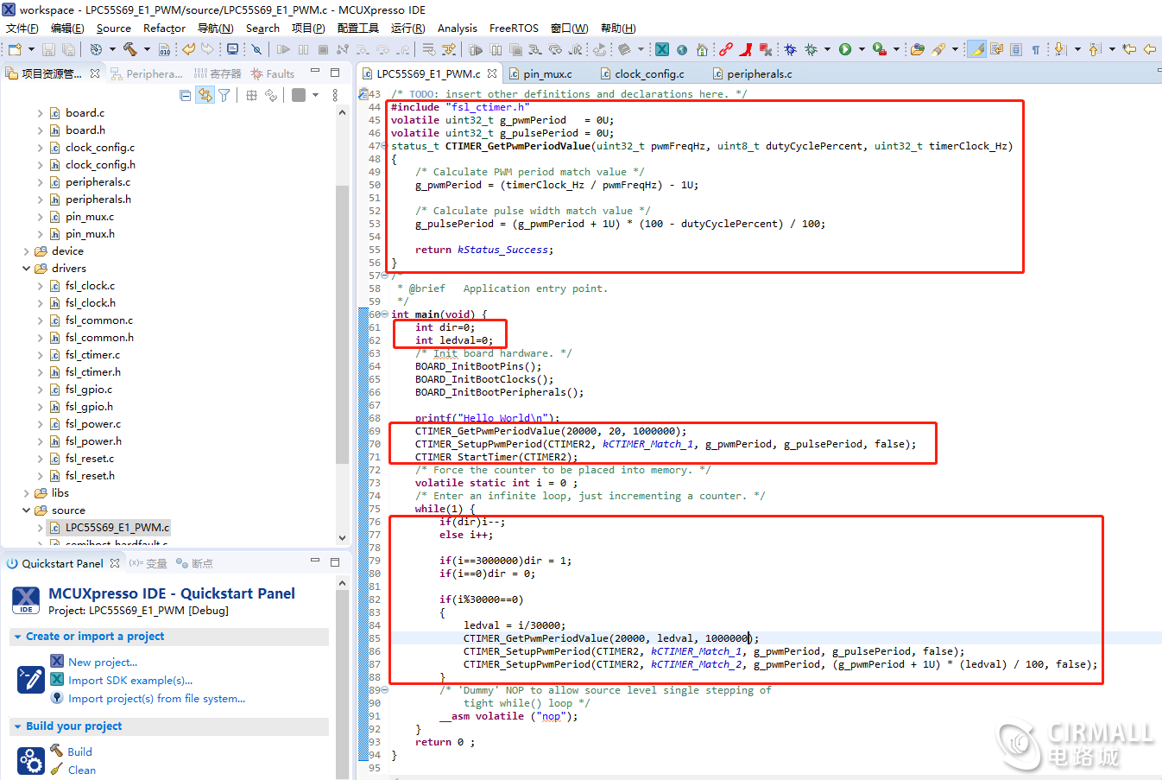Image resolution: width=1162 pixels, height=780 pixels.
Task: Click the house Home icon in toolbar
Action: (x=702, y=49)
